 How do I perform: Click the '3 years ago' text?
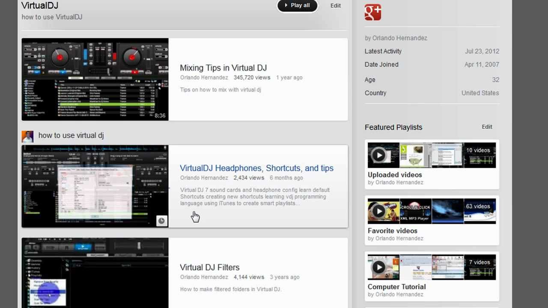(x=285, y=277)
